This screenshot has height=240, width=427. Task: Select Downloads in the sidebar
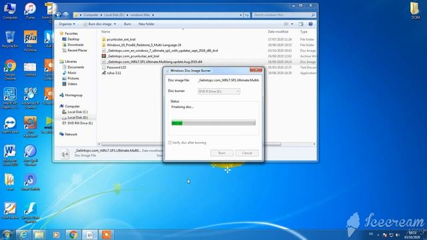(x=75, y=45)
